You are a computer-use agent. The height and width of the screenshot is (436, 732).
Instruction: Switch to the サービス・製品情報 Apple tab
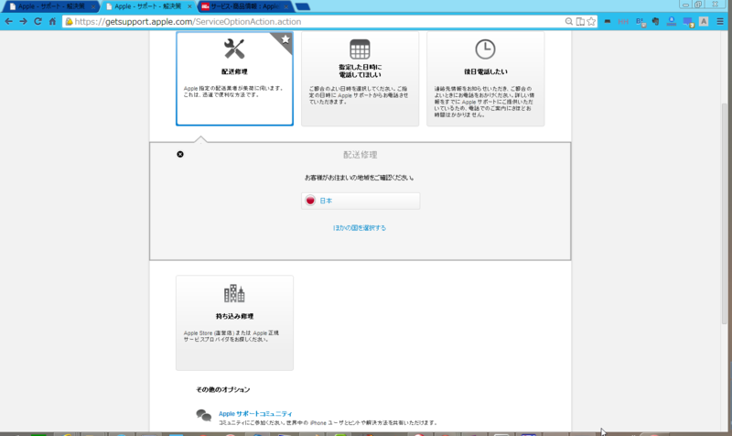(244, 6)
